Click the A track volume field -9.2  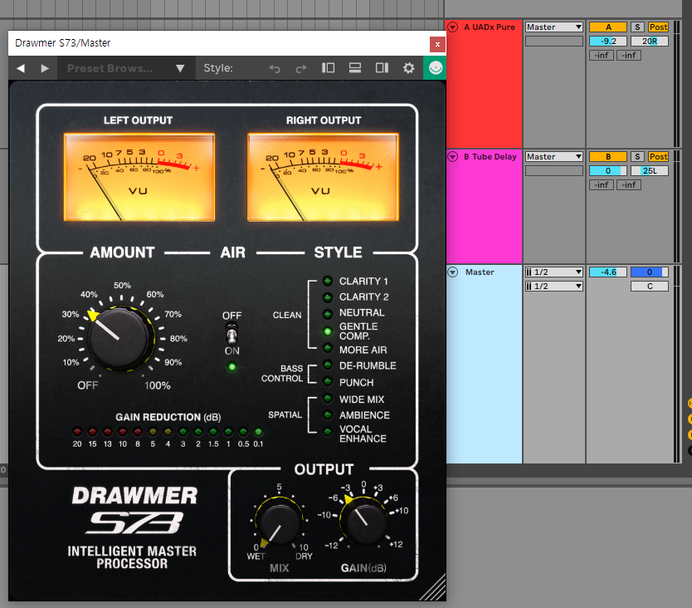click(x=607, y=41)
